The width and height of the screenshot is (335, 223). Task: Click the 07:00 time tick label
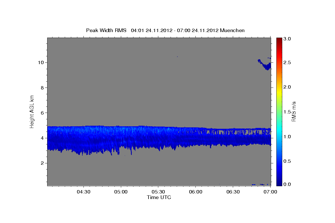pos(271,192)
